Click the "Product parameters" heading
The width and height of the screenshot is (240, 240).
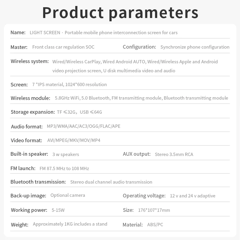coord(120,12)
